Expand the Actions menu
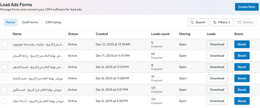This screenshot has height=108, width=260. (x=246, y=22)
